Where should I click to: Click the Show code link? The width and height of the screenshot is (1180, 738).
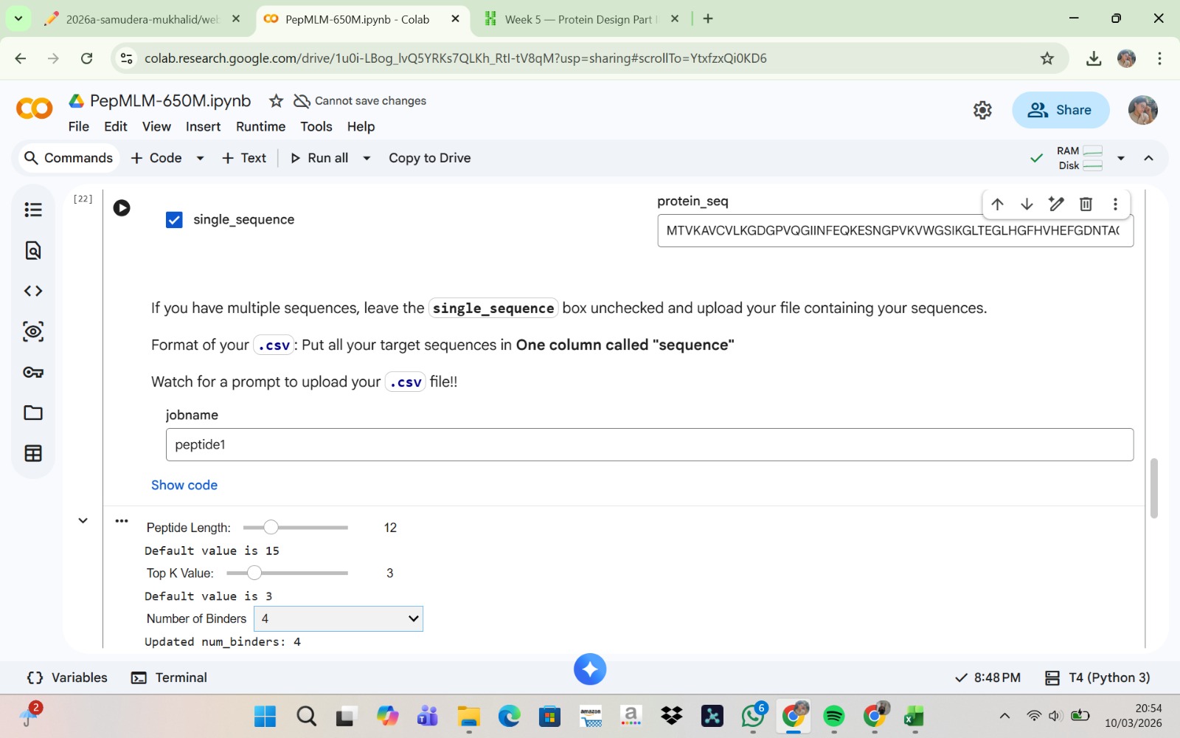click(x=184, y=485)
